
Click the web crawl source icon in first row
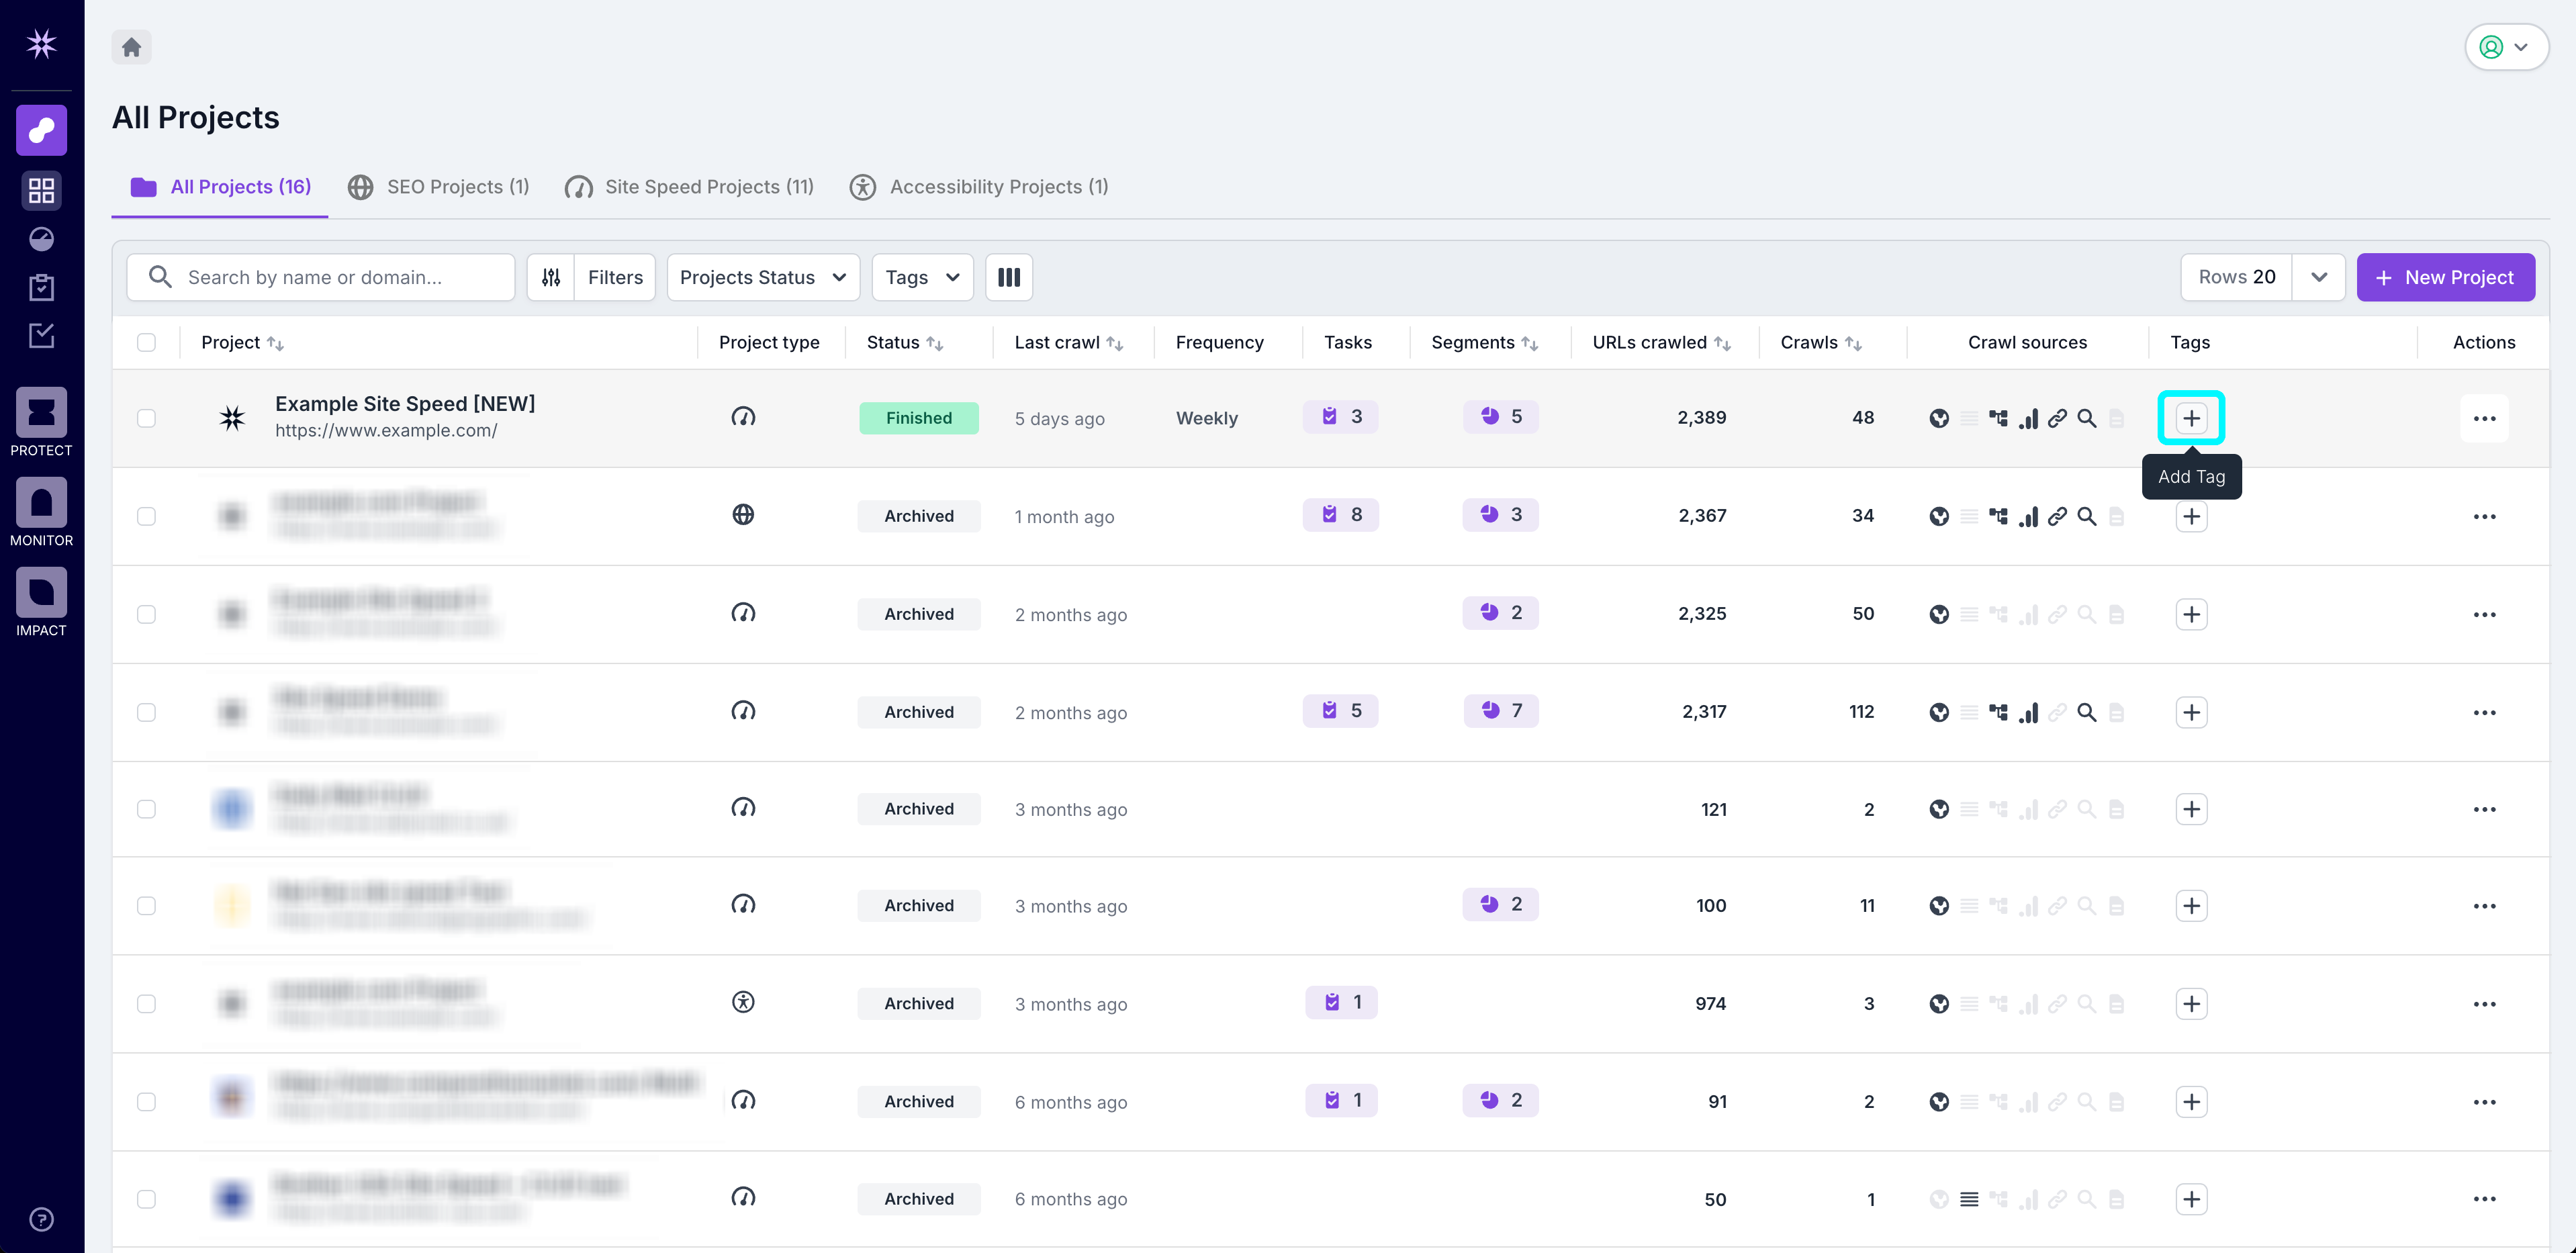point(1939,418)
